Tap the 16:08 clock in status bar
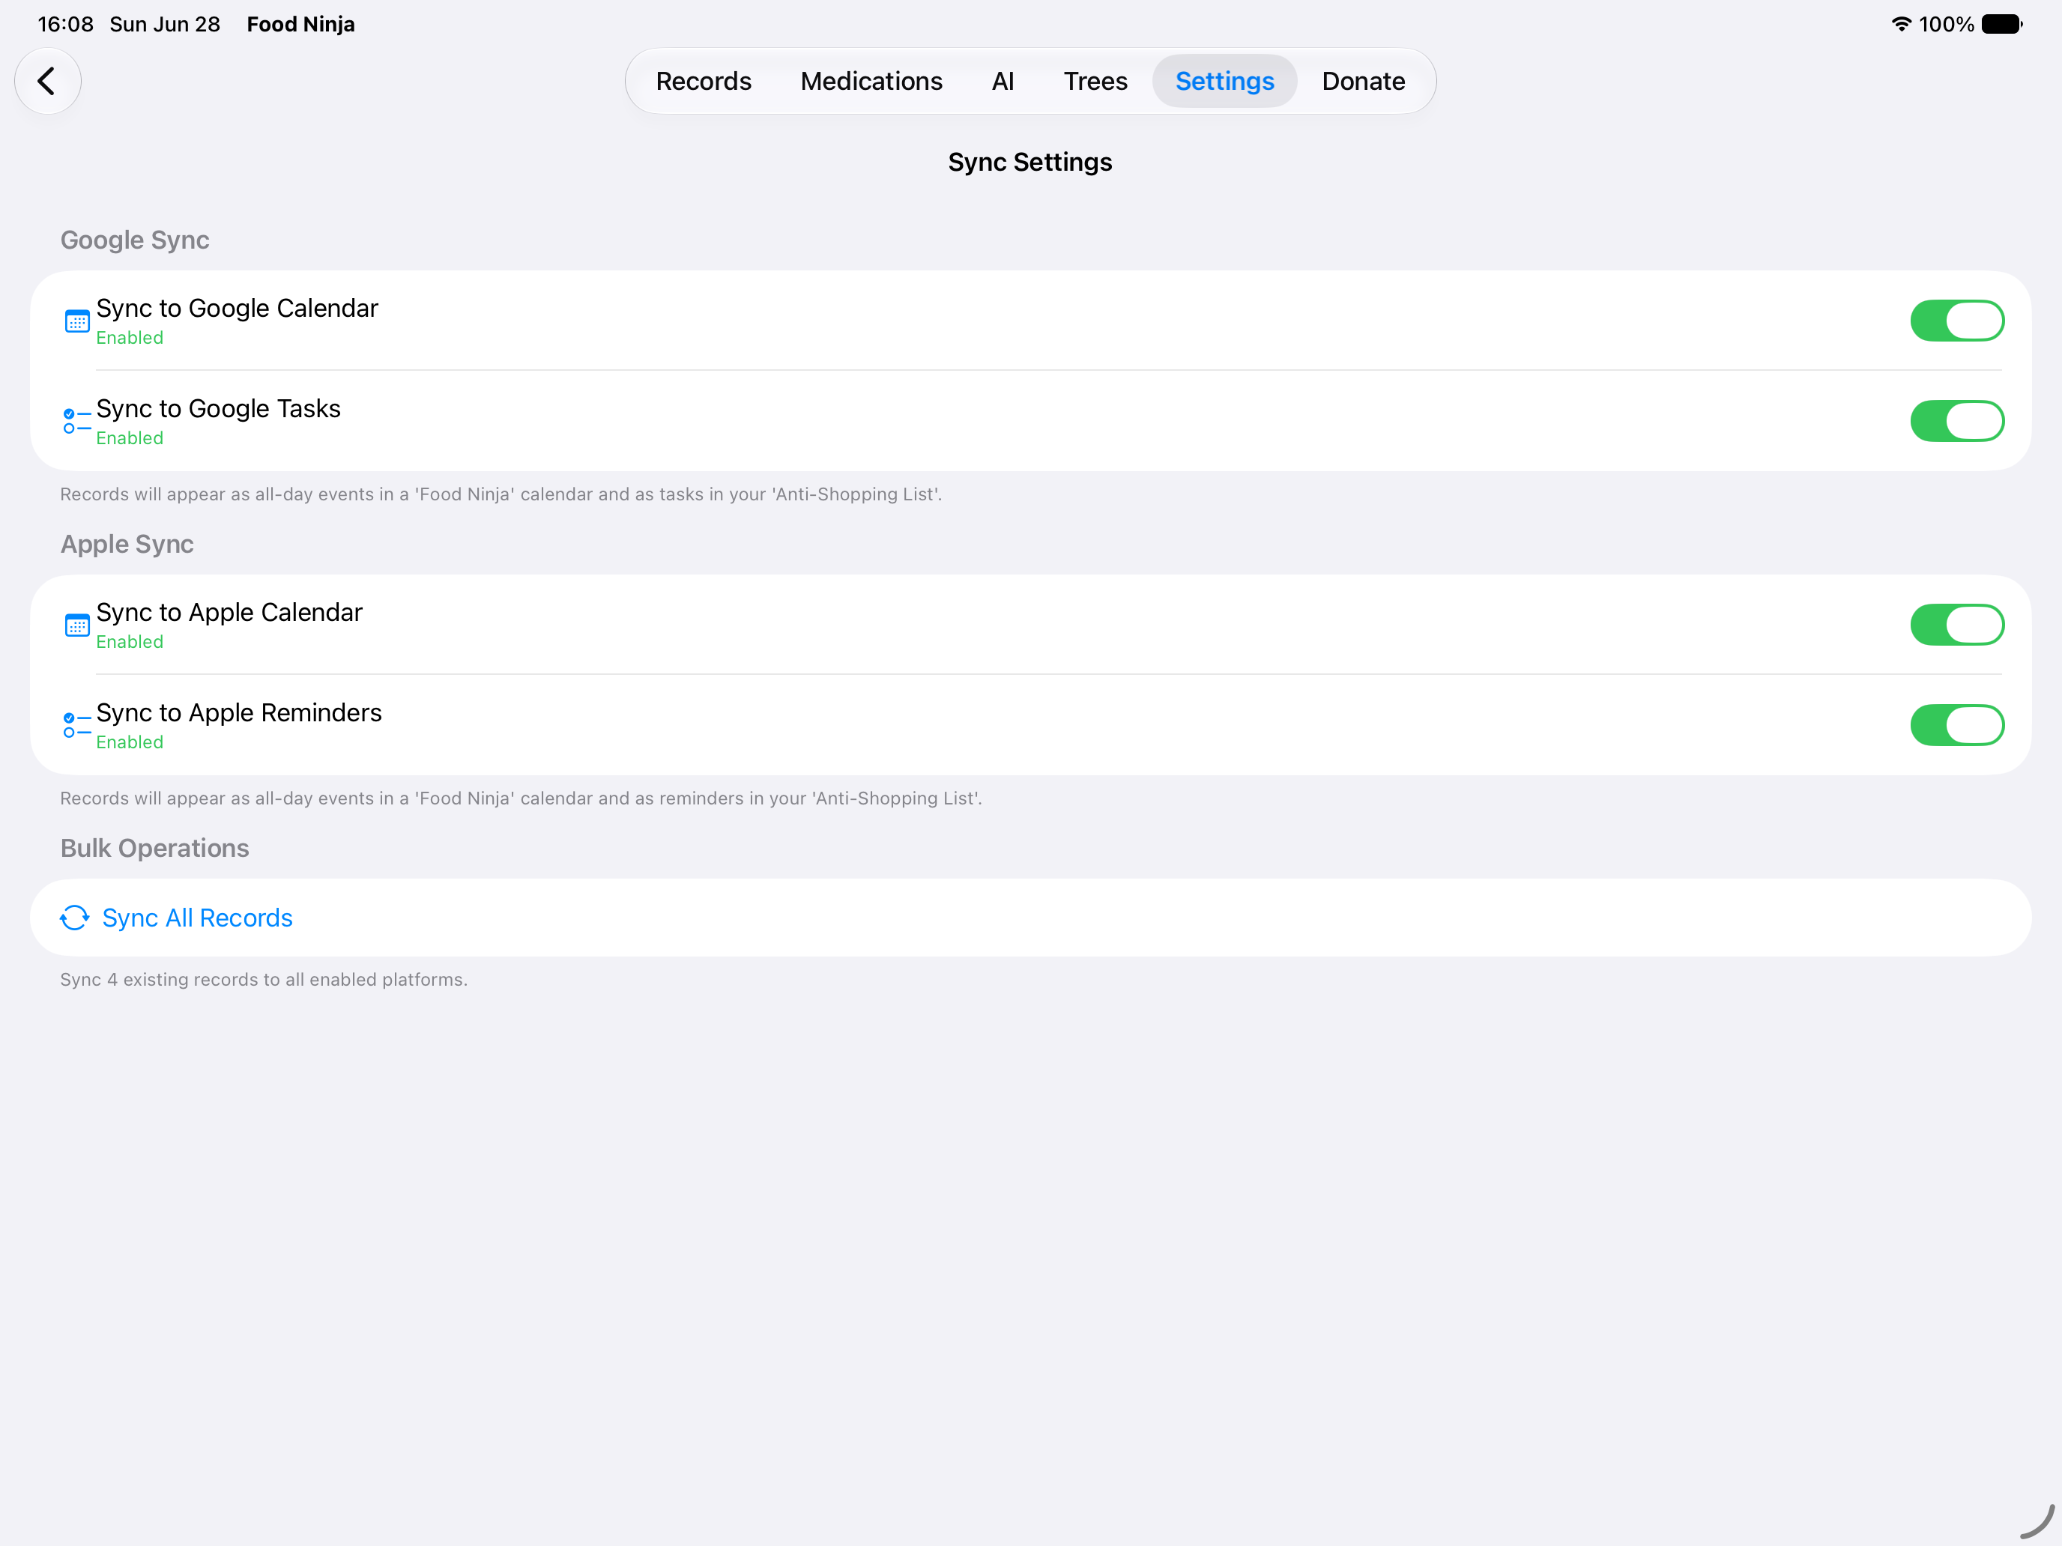Viewport: 2062px width, 1546px height. click(x=65, y=24)
